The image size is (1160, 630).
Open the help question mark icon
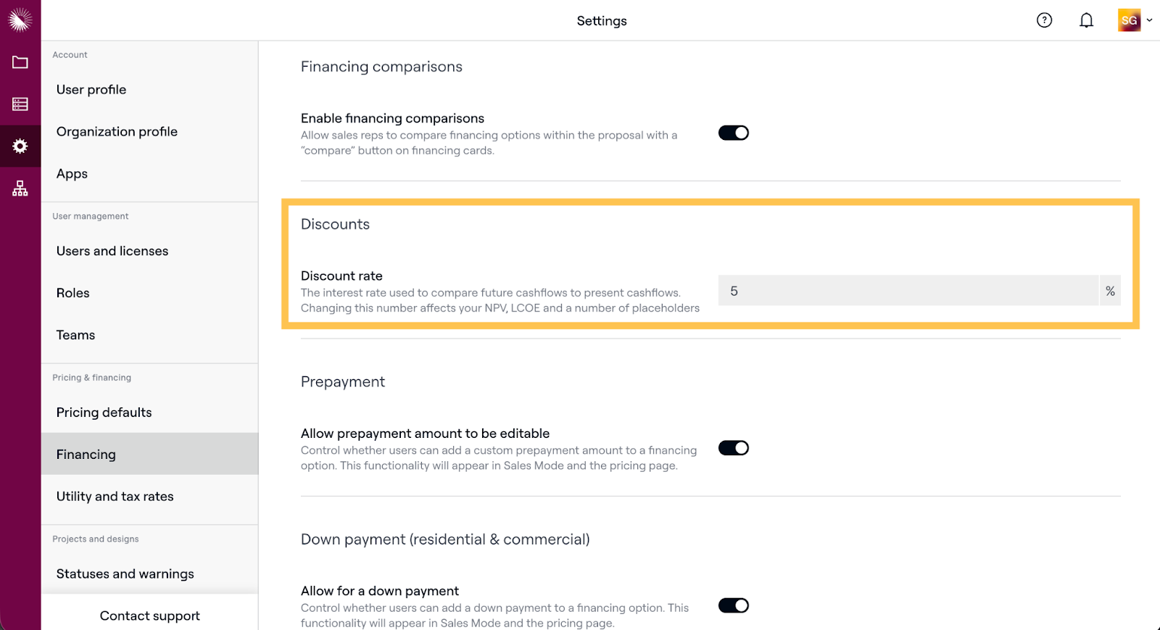[x=1044, y=20]
